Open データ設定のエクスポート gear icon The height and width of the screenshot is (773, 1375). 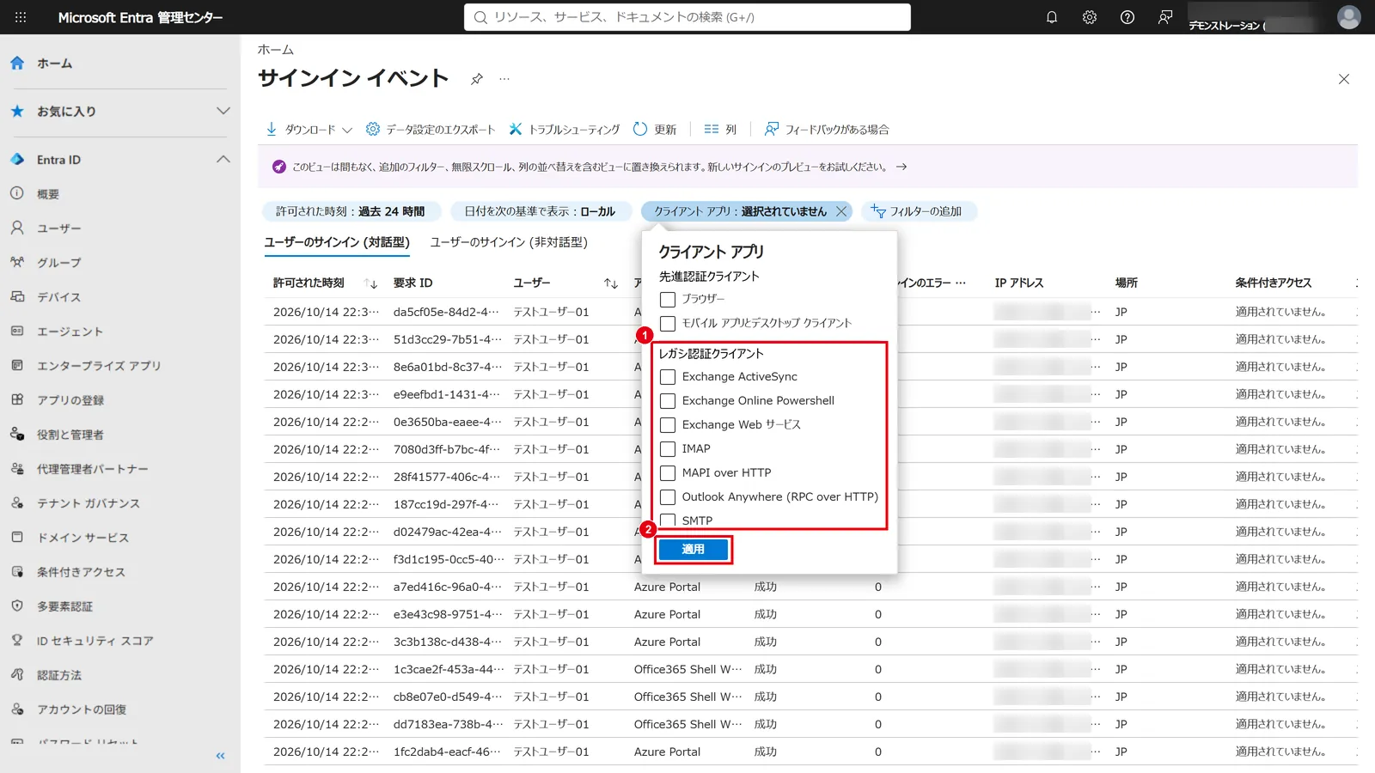point(373,129)
